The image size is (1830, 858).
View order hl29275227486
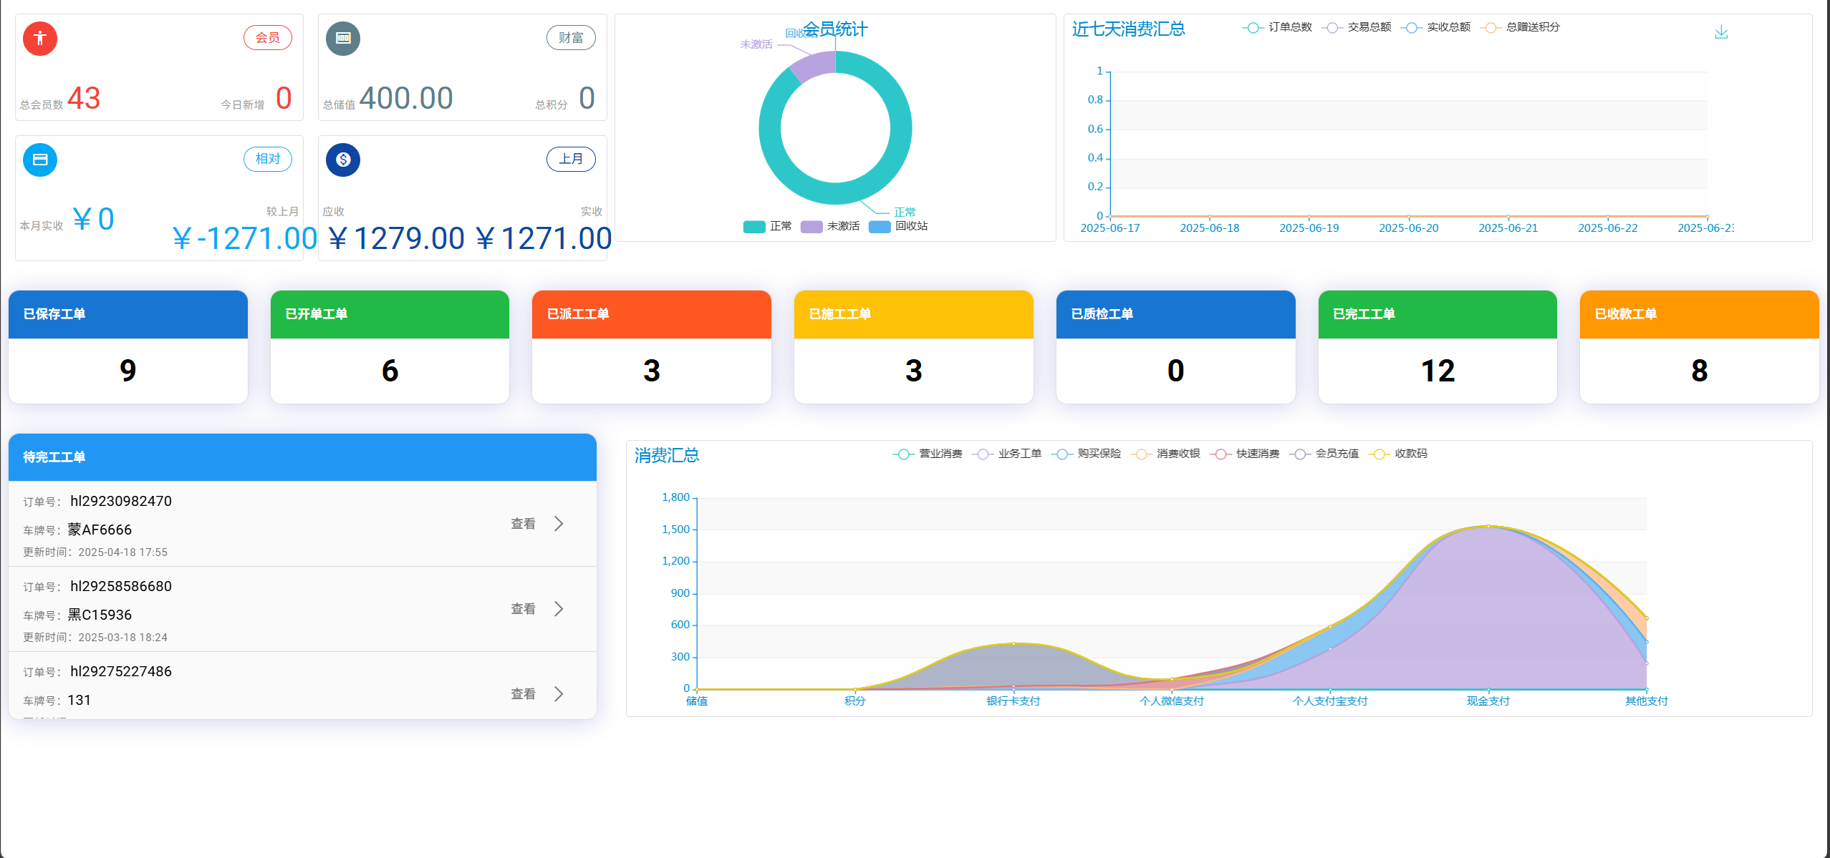pos(523,694)
